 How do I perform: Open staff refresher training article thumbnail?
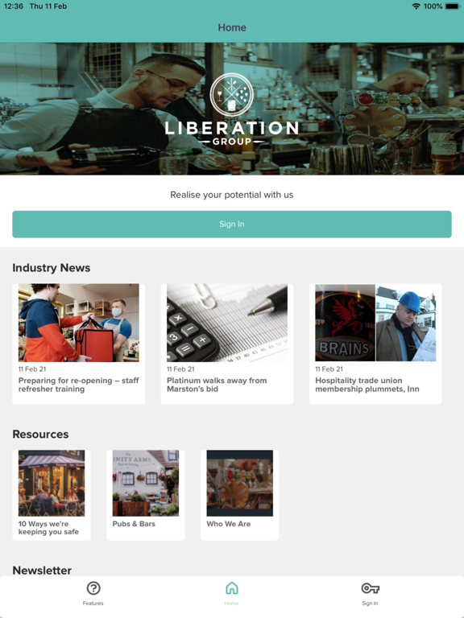78,323
